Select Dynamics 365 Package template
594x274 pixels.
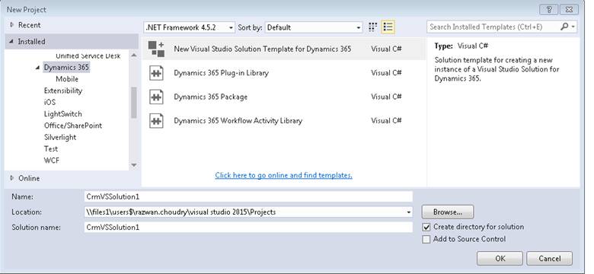click(284, 97)
